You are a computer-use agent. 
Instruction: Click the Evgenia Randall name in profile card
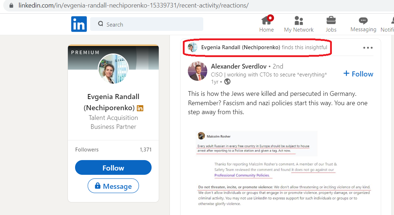(113, 102)
